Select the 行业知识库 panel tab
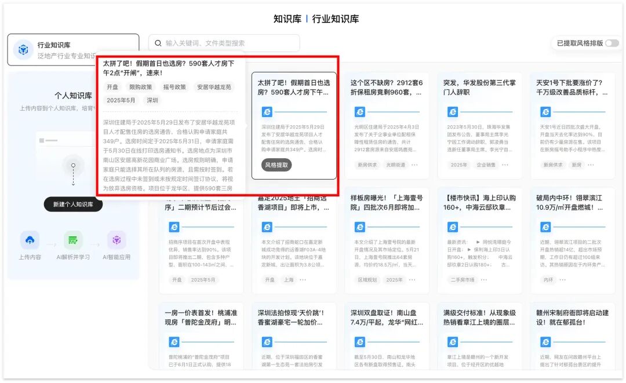 [73, 49]
